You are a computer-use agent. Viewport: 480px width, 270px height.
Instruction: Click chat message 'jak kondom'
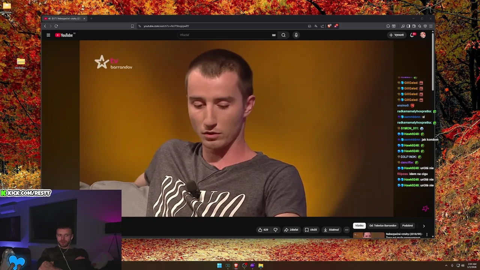(430, 139)
